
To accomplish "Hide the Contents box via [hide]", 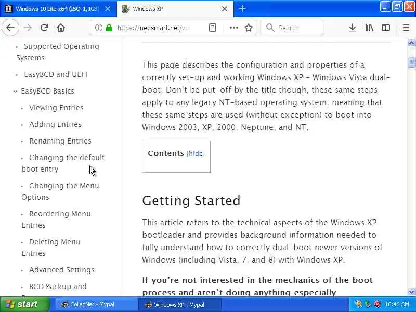I will (x=196, y=153).
